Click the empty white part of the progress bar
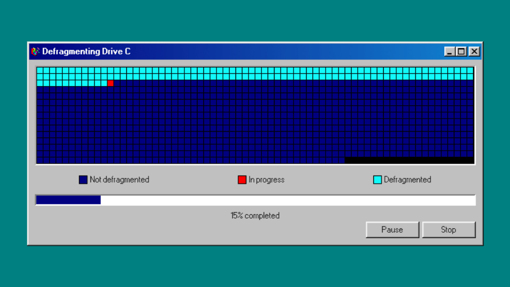The width and height of the screenshot is (510, 287). (x=288, y=200)
